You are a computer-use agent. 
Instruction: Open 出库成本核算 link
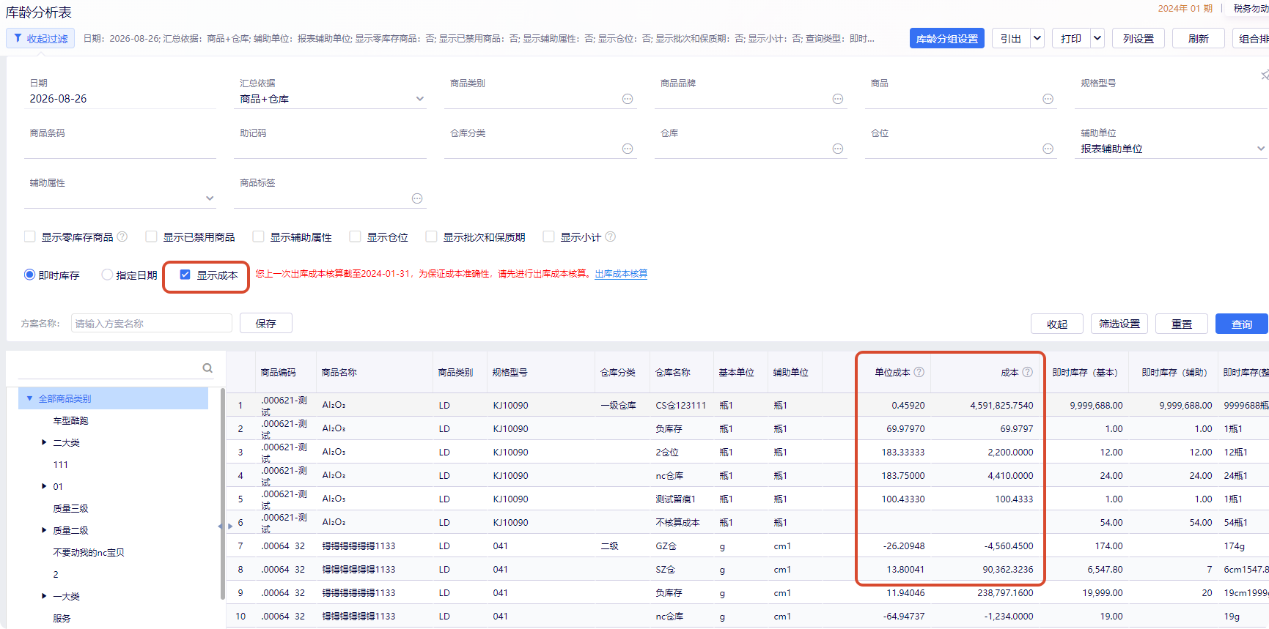tap(621, 274)
